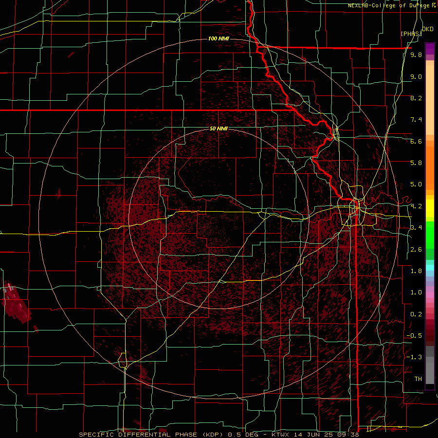Click the 3.4 value on the color scale

tap(416, 228)
